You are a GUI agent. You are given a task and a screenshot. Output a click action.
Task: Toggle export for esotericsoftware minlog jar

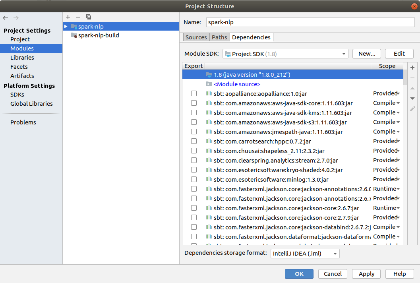(x=194, y=180)
